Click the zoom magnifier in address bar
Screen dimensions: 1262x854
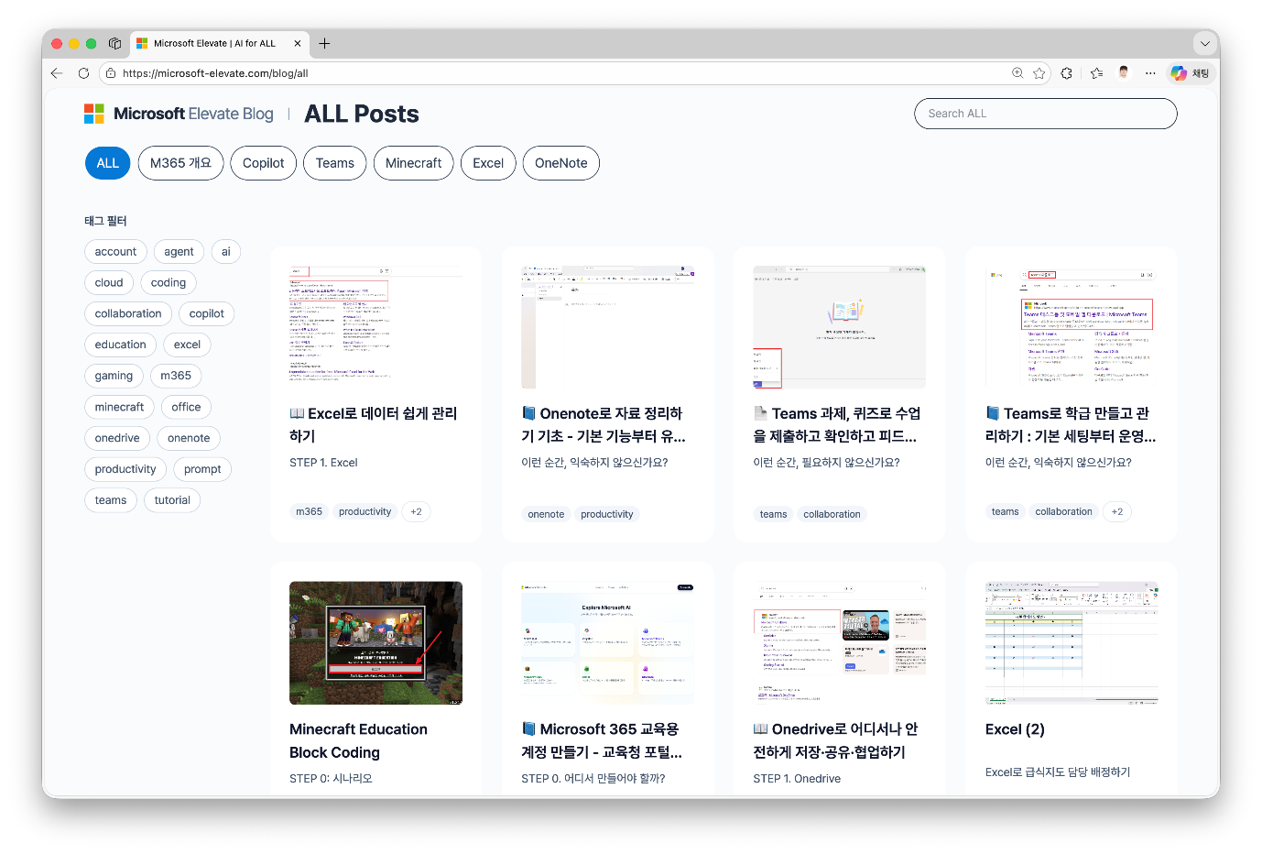click(x=1017, y=73)
